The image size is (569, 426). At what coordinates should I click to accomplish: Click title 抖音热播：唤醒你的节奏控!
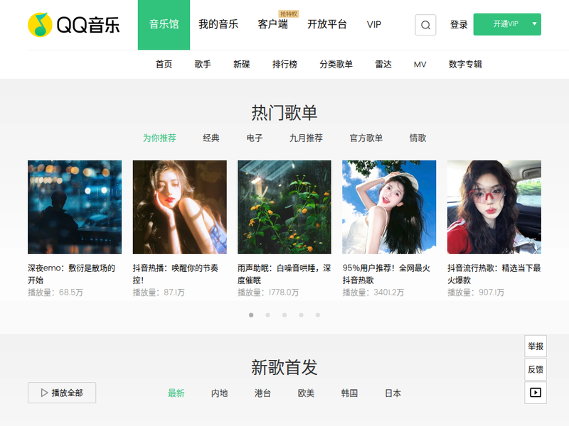point(175,274)
